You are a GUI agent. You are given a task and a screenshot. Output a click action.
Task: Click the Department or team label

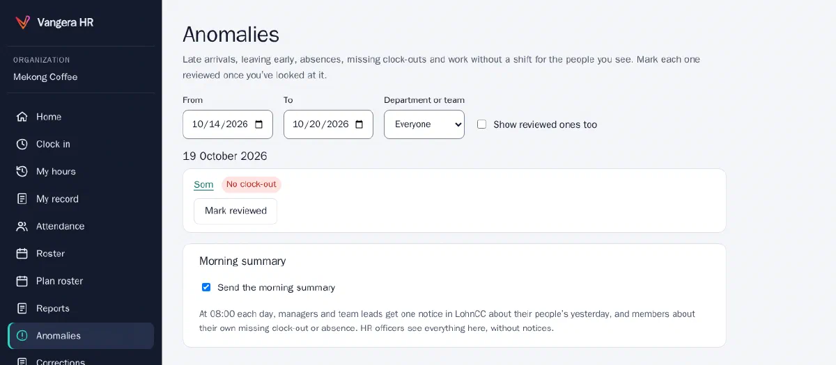(424, 100)
